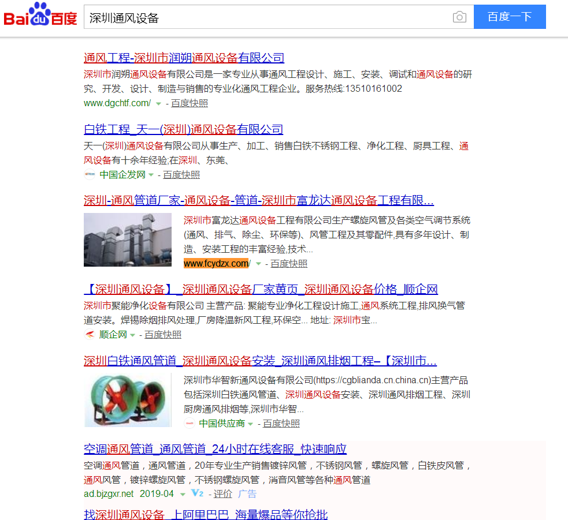The image size is (568, 520).
Task: Open 百度快照 for 中国企发网 result
Action: (181, 175)
